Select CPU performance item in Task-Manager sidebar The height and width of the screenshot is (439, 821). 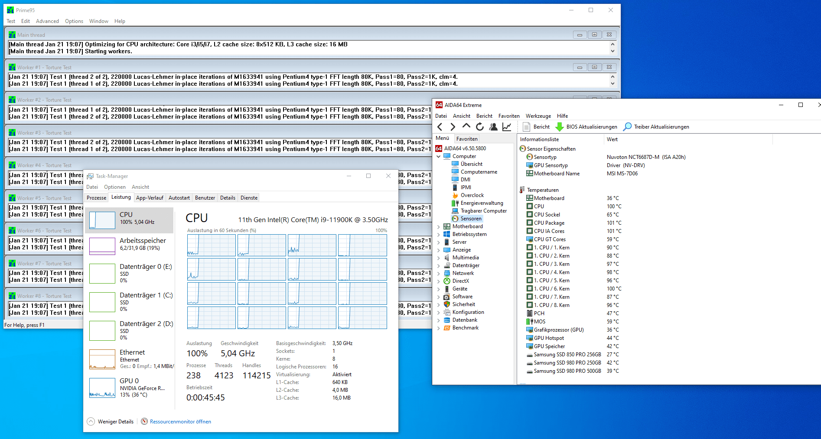[129, 220]
